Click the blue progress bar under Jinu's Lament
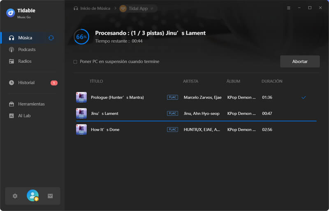This screenshot has width=329, height=211. [196, 121]
